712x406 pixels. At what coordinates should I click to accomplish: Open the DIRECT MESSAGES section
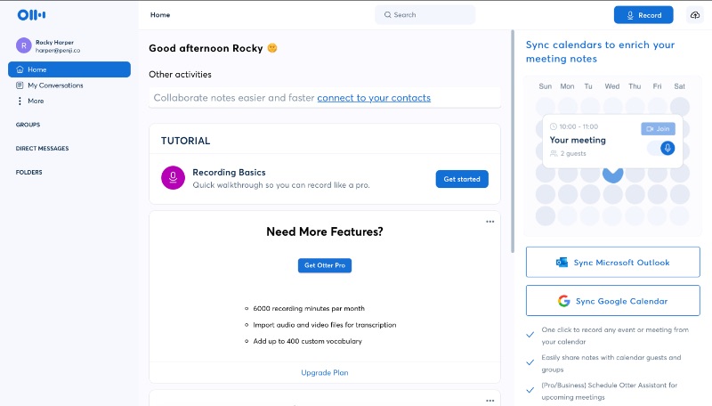pyautogui.click(x=42, y=149)
